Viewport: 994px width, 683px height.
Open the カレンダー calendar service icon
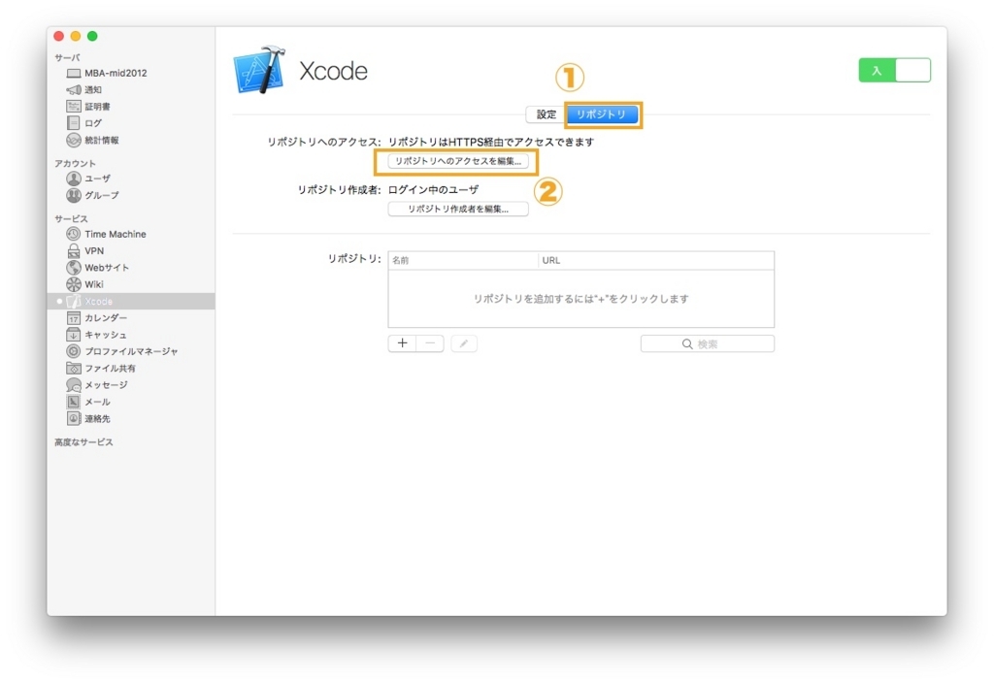74,318
